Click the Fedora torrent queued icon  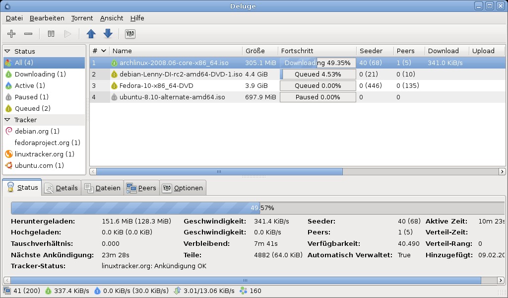click(114, 85)
